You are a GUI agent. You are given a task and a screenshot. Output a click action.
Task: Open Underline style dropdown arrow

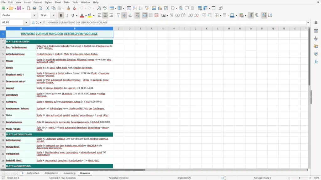click(x=76, y=16)
